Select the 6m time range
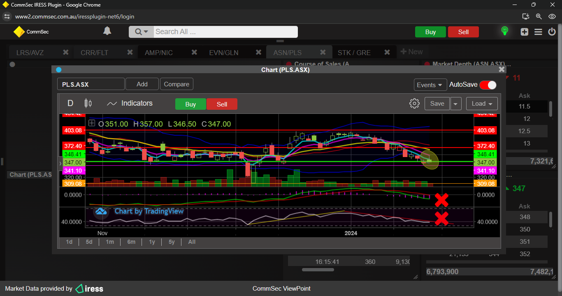Screen dimensions: 562x296 pos(131,242)
